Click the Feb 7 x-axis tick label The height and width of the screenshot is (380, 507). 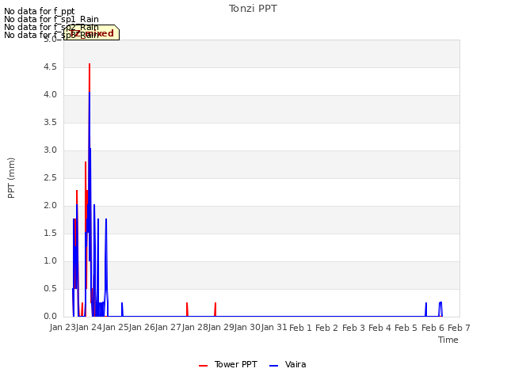pos(459,328)
